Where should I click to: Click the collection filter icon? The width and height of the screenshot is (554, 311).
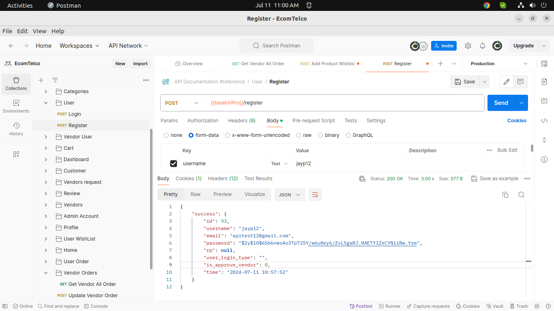(x=55, y=80)
